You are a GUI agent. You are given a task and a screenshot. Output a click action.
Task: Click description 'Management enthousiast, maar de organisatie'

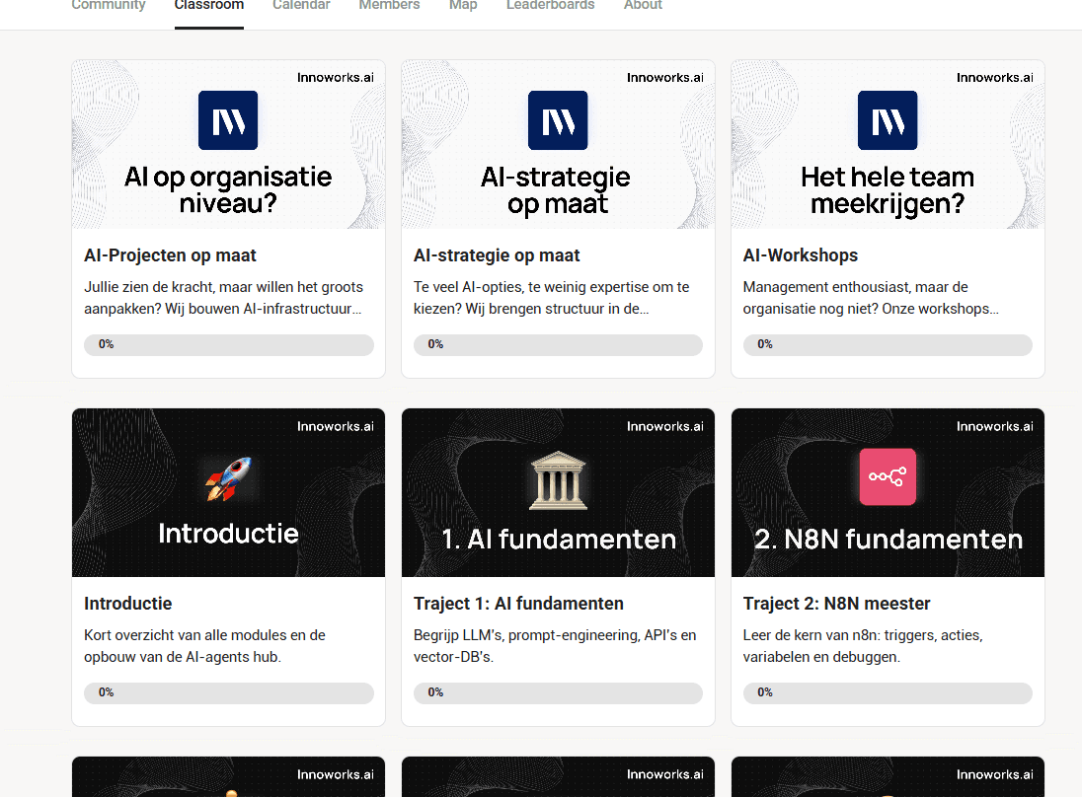[871, 298]
